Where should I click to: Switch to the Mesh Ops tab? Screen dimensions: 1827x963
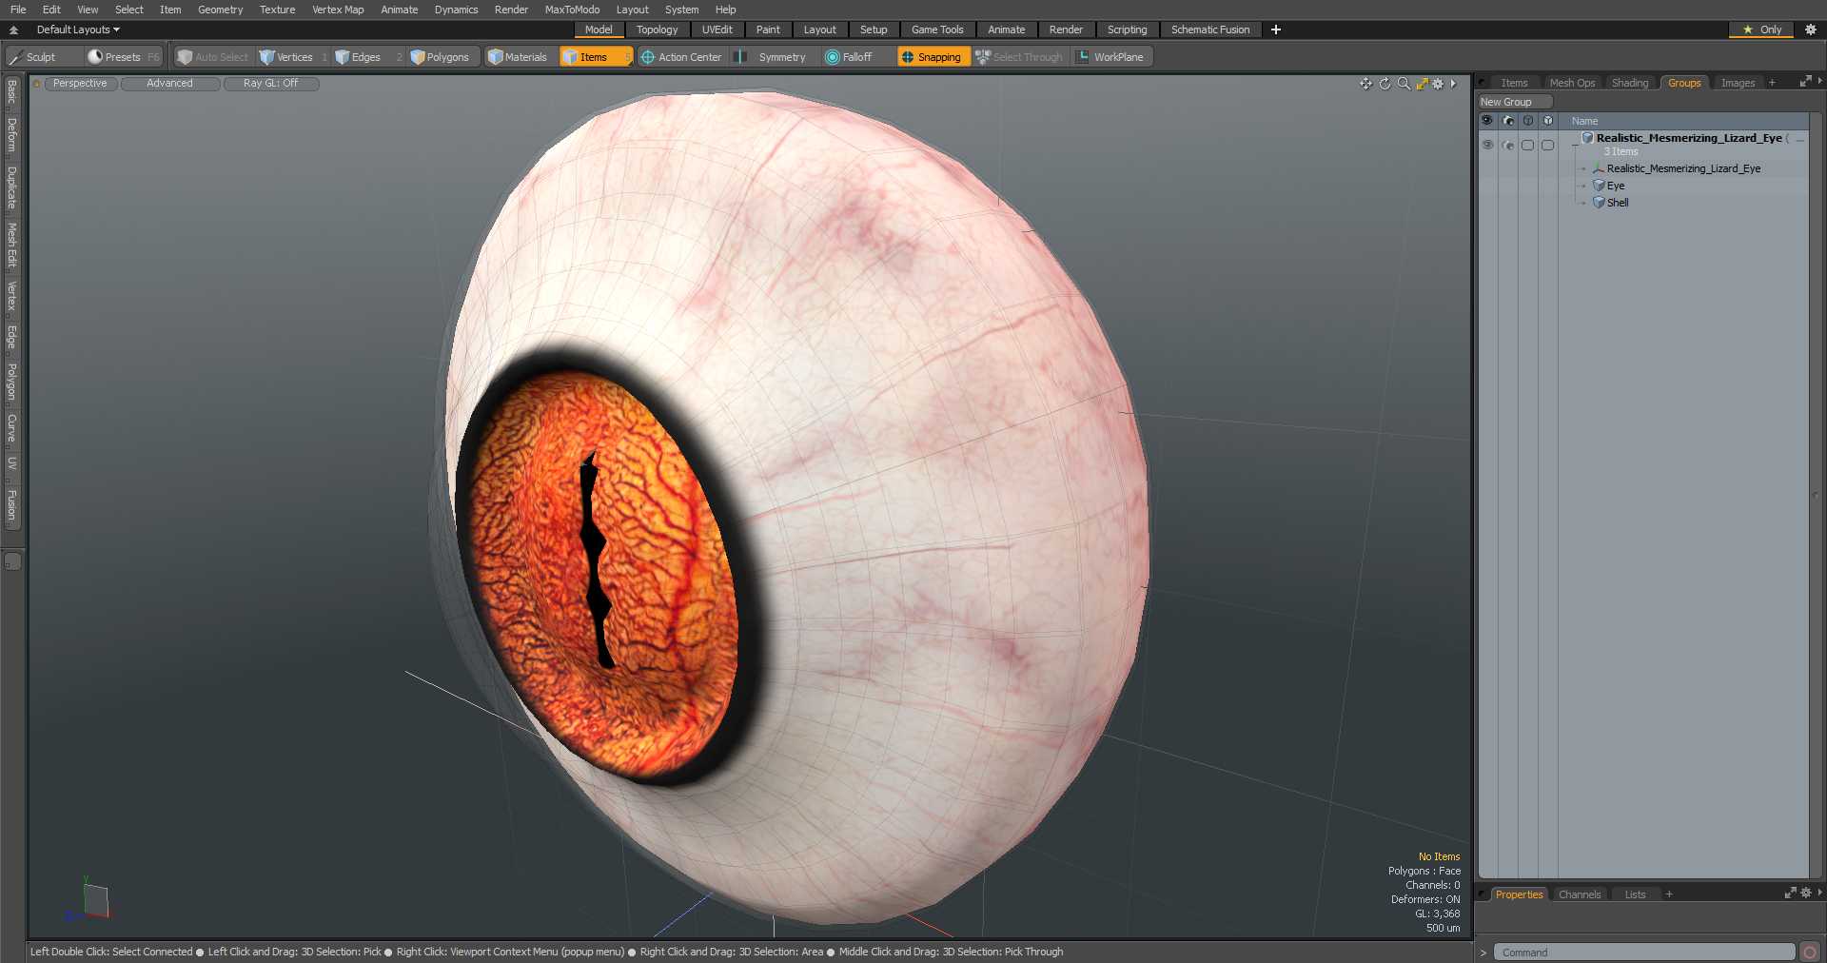(1572, 83)
